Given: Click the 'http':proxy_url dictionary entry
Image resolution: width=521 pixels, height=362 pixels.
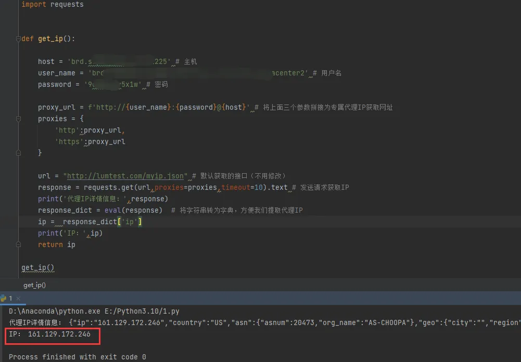Looking at the screenshot, I should 90,131.
